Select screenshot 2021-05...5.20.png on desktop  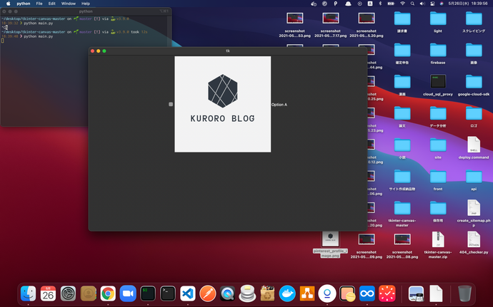tap(367, 24)
